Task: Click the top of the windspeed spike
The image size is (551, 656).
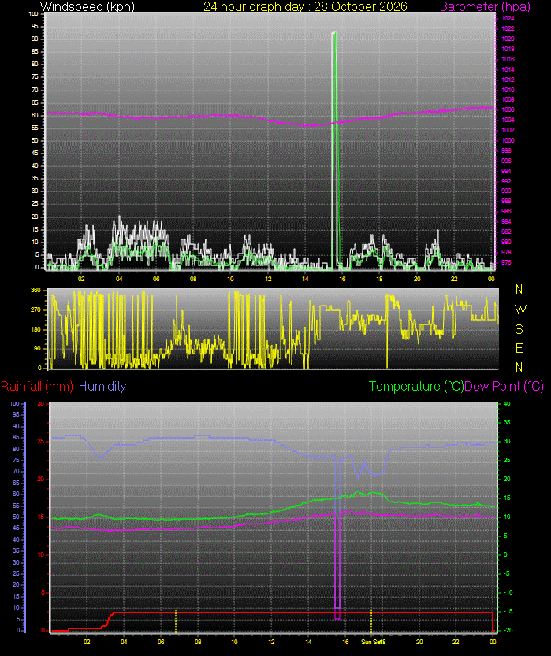Action: [x=334, y=32]
